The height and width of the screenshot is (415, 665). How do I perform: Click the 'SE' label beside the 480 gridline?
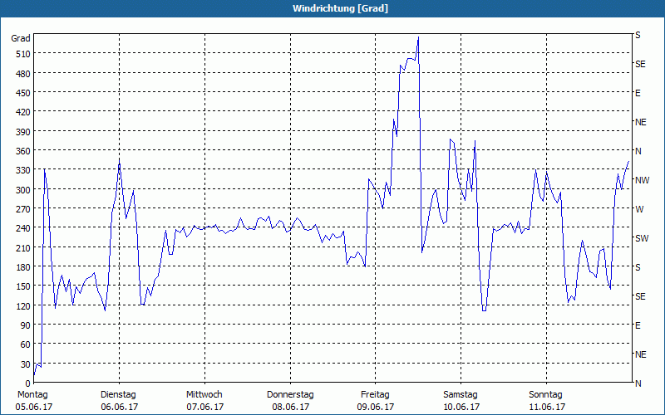(x=640, y=65)
